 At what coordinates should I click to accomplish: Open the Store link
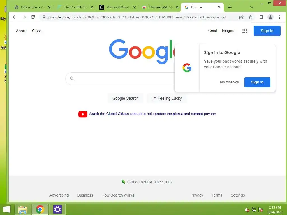(x=36, y=31)
